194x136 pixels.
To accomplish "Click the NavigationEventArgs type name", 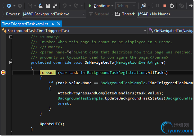I will tap(137, 62).
